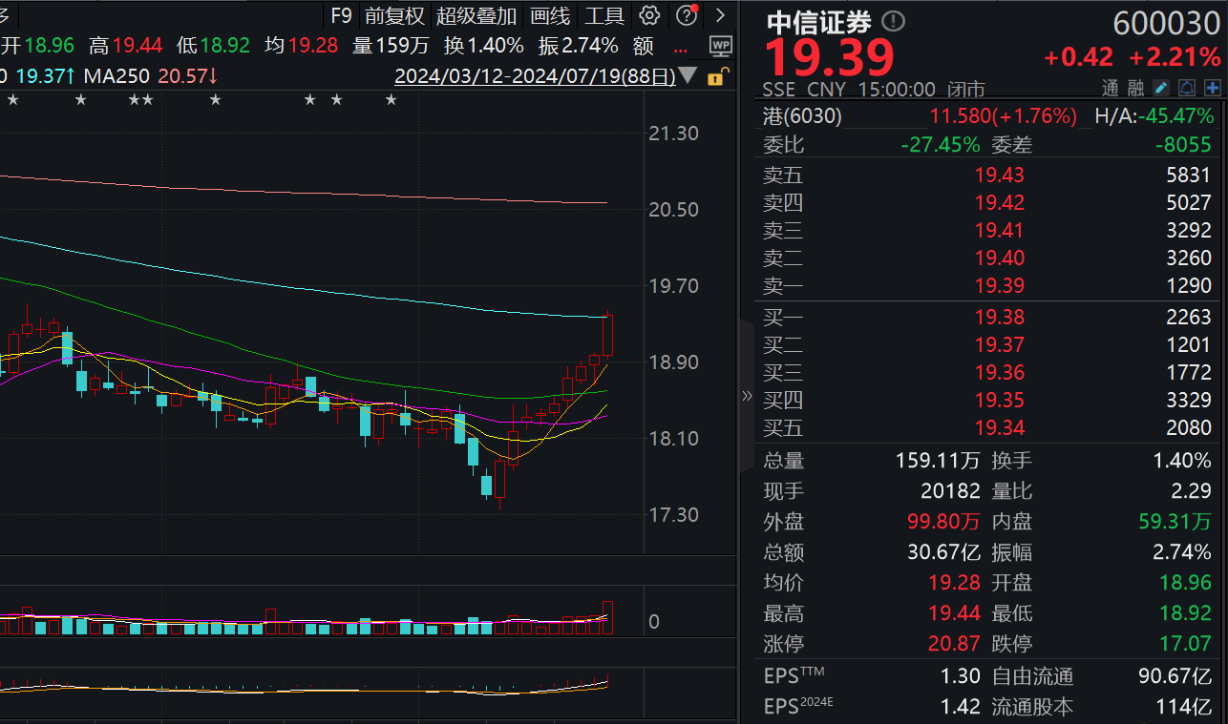Select the 买五 price 19.34

tap(999, 427)
